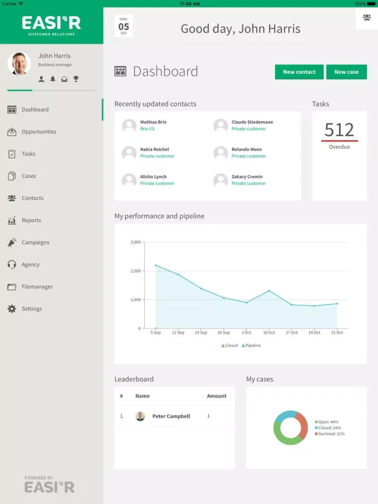Open contact Rolando Moen
Screen dimensions: 378x504
click(247, 150)
